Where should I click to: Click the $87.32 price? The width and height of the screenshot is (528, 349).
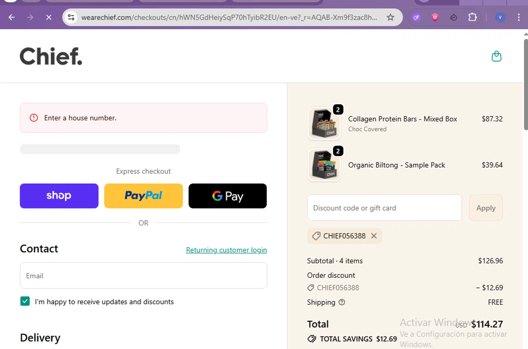[x=492, y=119]
